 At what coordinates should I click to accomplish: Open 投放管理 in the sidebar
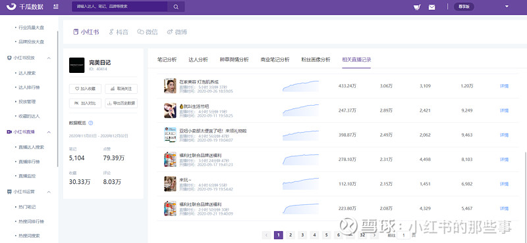pyautogui.click(x=27, y=102)
